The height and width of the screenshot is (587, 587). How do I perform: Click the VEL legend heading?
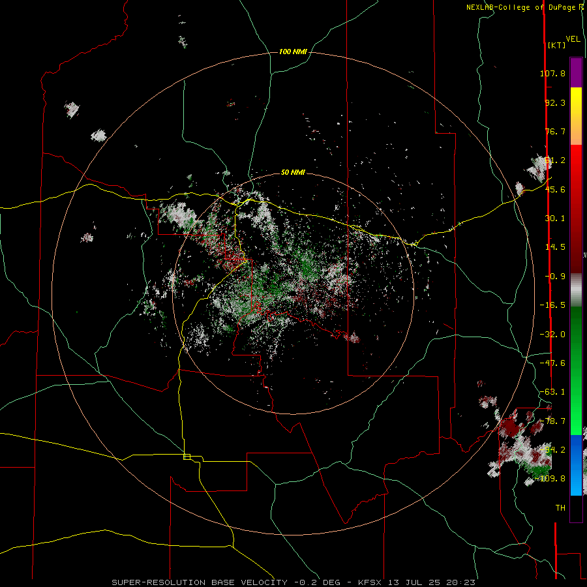pyautogui.click(x=573, y=39)
